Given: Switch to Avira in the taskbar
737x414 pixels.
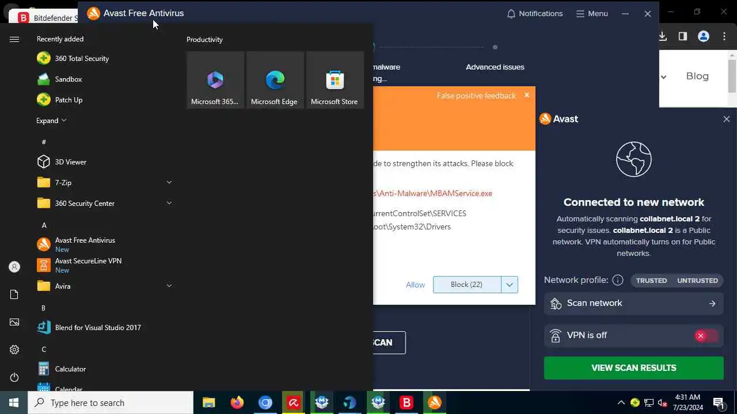Looking at the screenshot, I should (x=293, y=402).
